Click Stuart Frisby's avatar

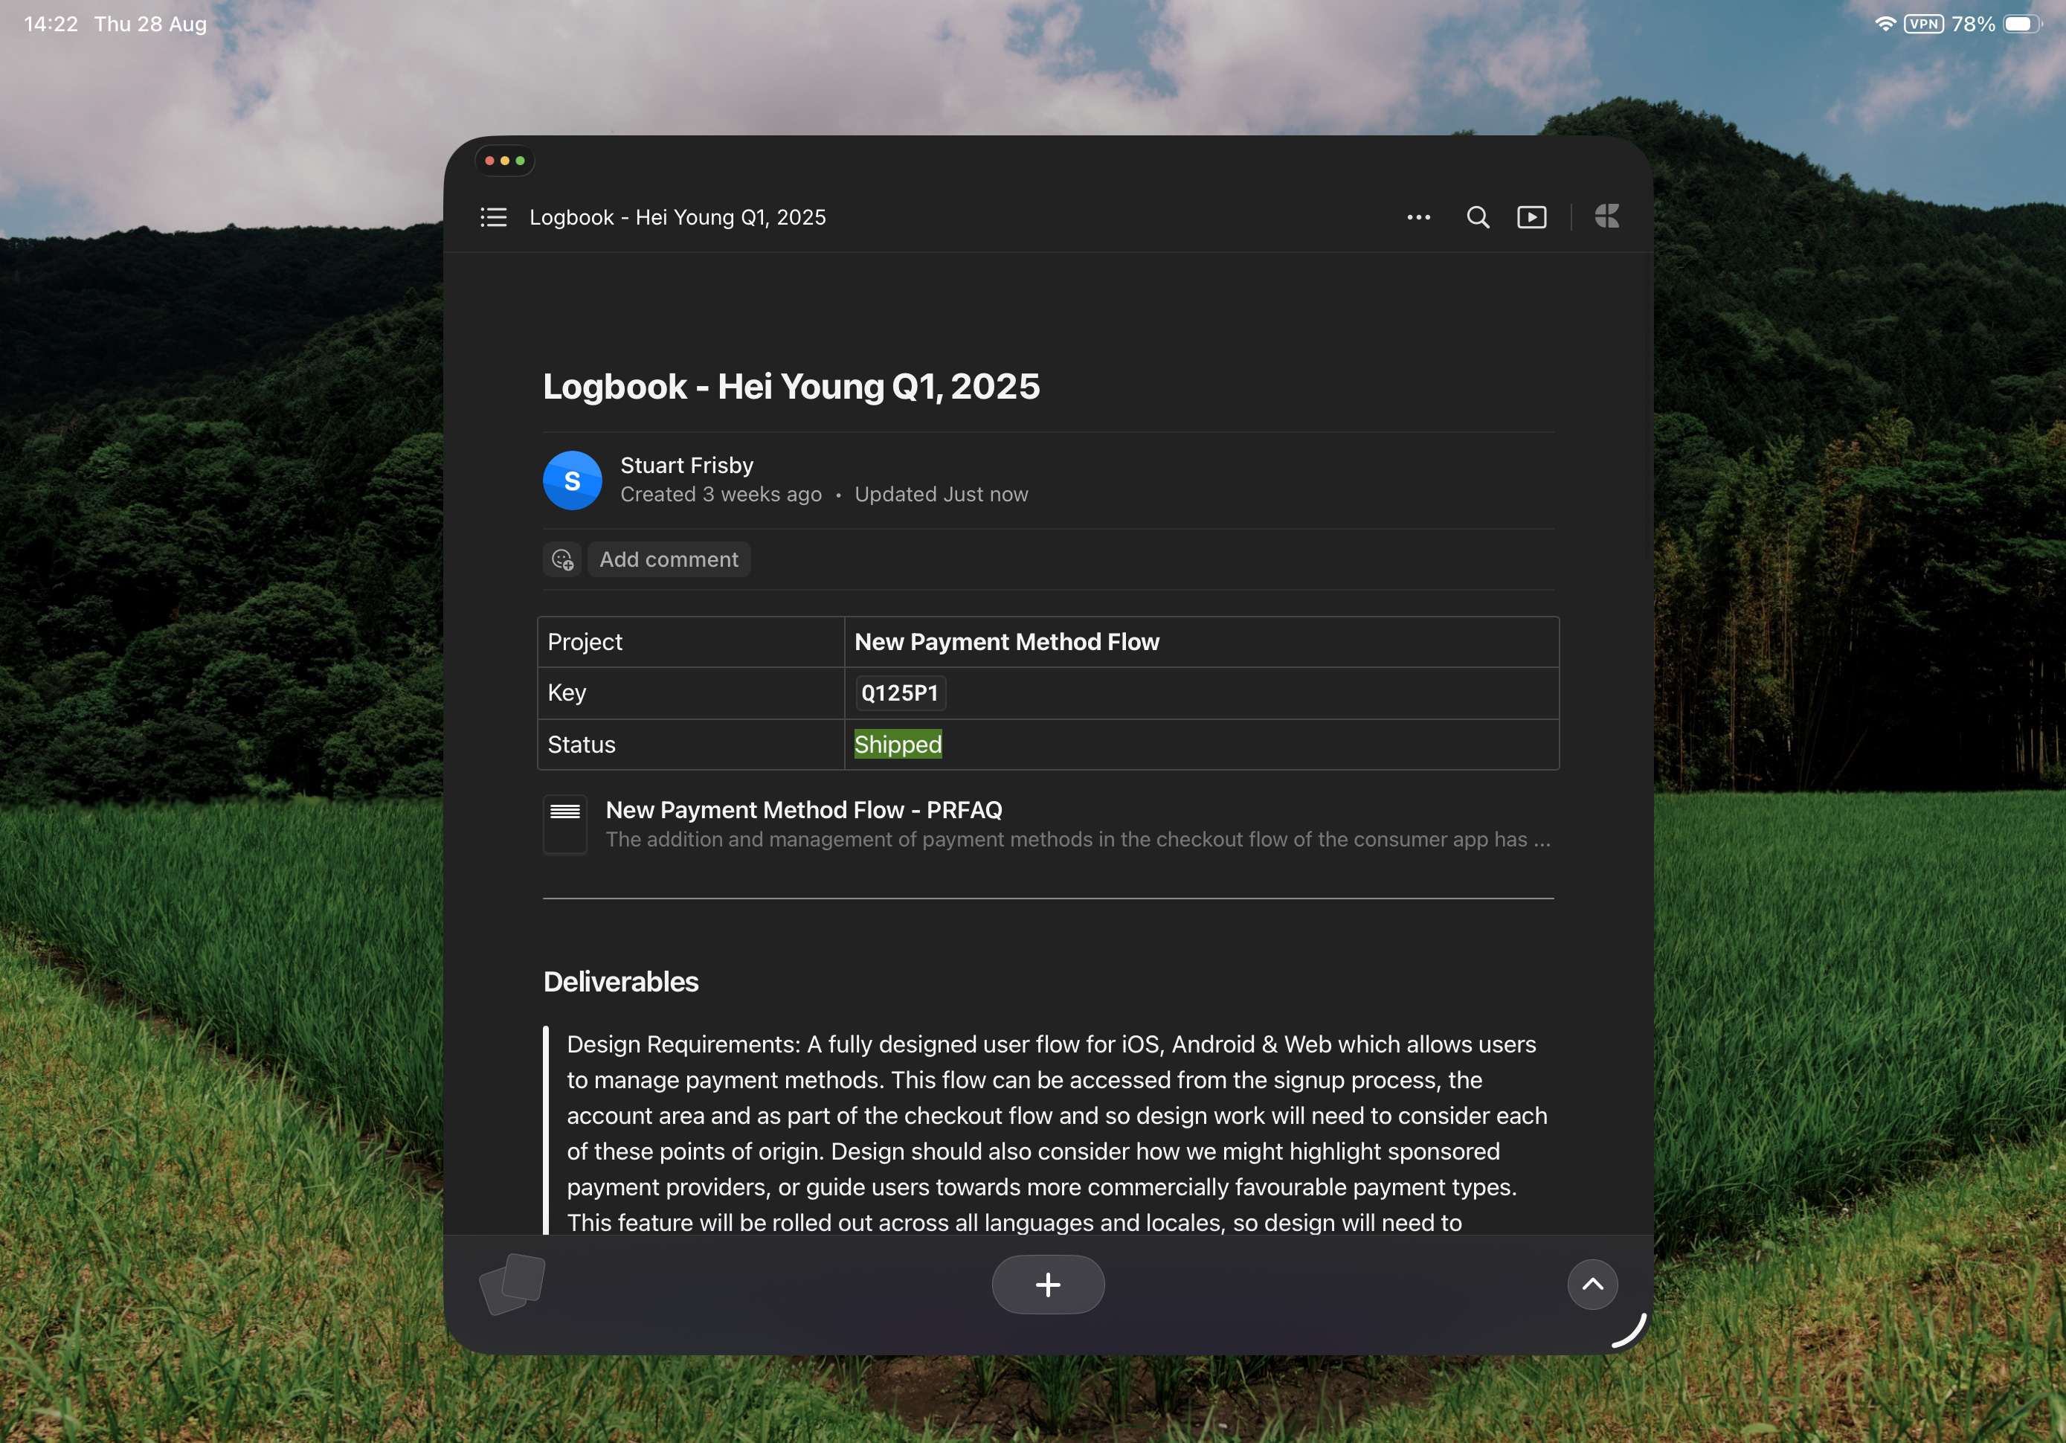pos(573,481)
